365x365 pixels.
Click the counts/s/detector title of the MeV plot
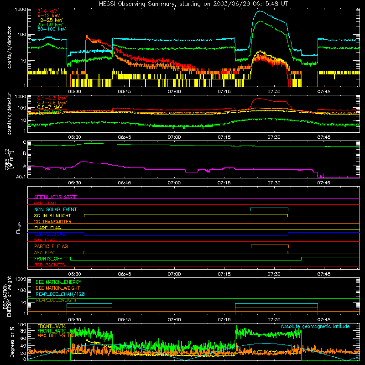tap(9, 114)
